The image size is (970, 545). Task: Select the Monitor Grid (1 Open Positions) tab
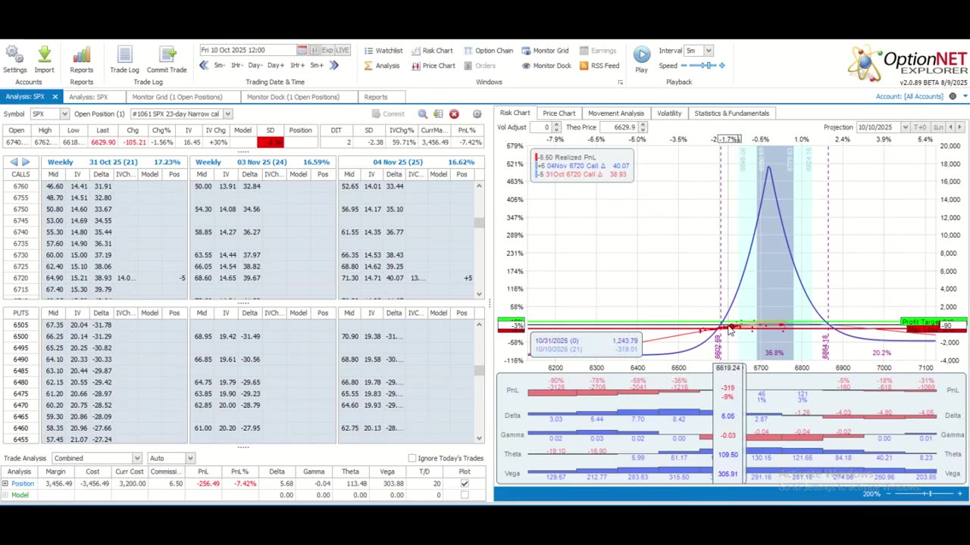point(177,97)
